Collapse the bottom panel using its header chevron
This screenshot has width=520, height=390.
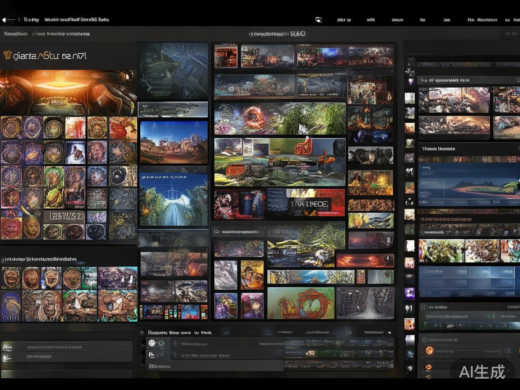[142, 333]
